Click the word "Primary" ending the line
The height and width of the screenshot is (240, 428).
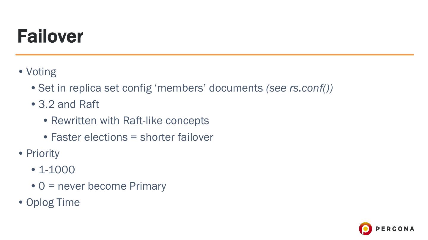[148, 186]
